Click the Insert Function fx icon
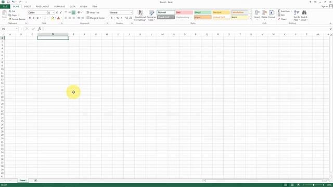 (40, 29)
